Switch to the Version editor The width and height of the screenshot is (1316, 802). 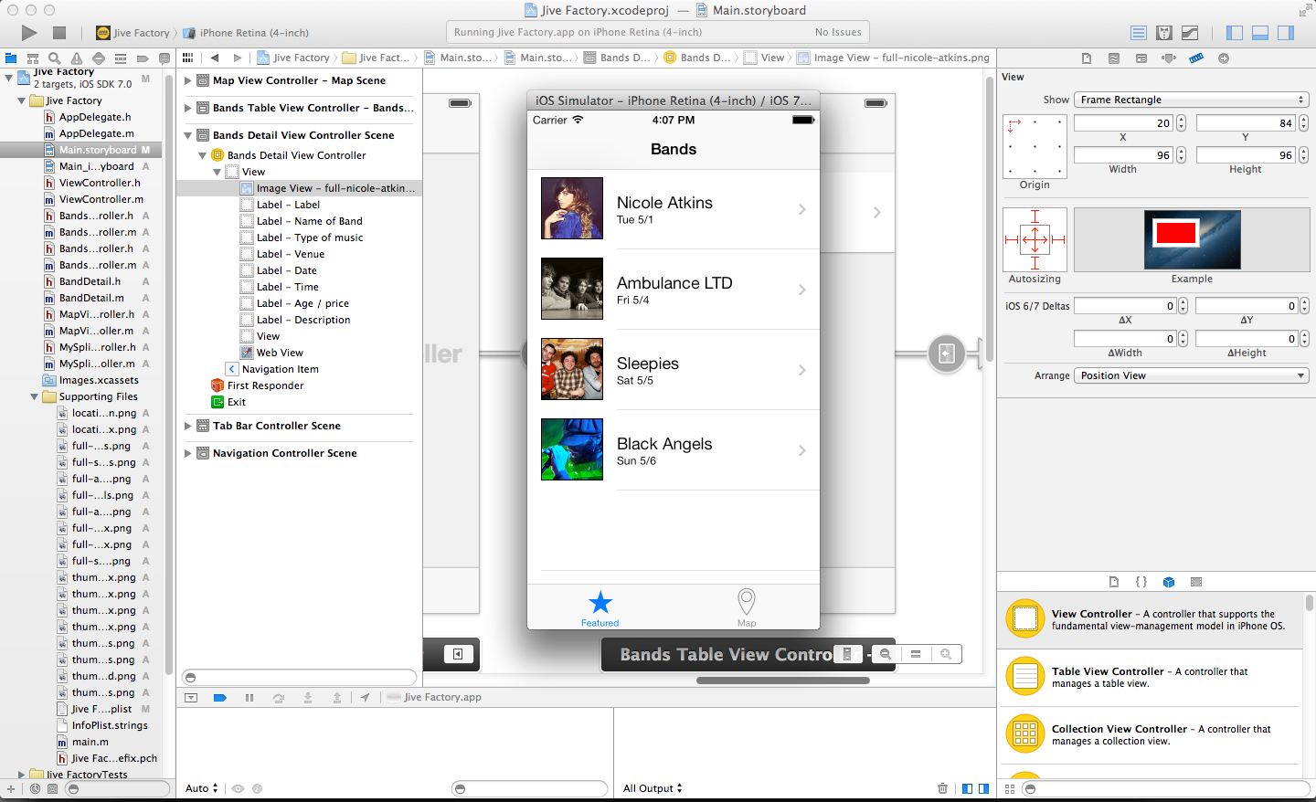[1190, 33]
